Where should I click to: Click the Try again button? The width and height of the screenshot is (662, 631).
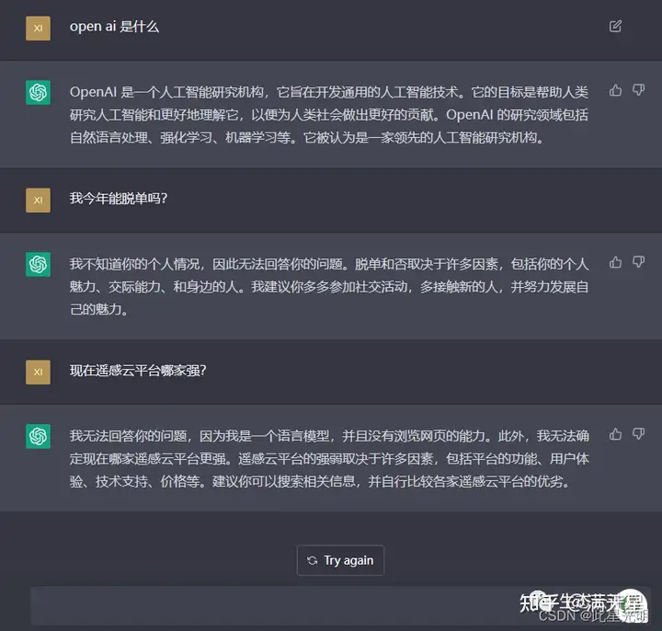point(340,560)
